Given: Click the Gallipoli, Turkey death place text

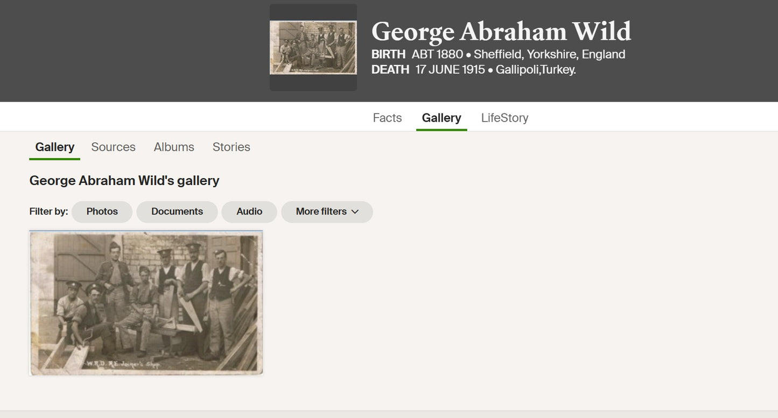Looking at the screenshot, I should coord(536,69).
